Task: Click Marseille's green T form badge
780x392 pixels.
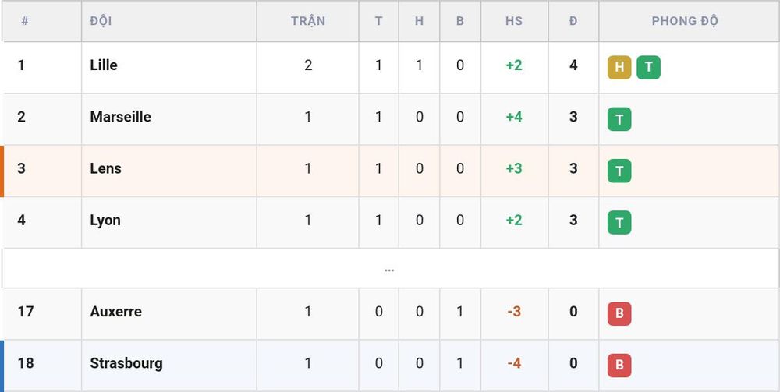Action: 619,119
